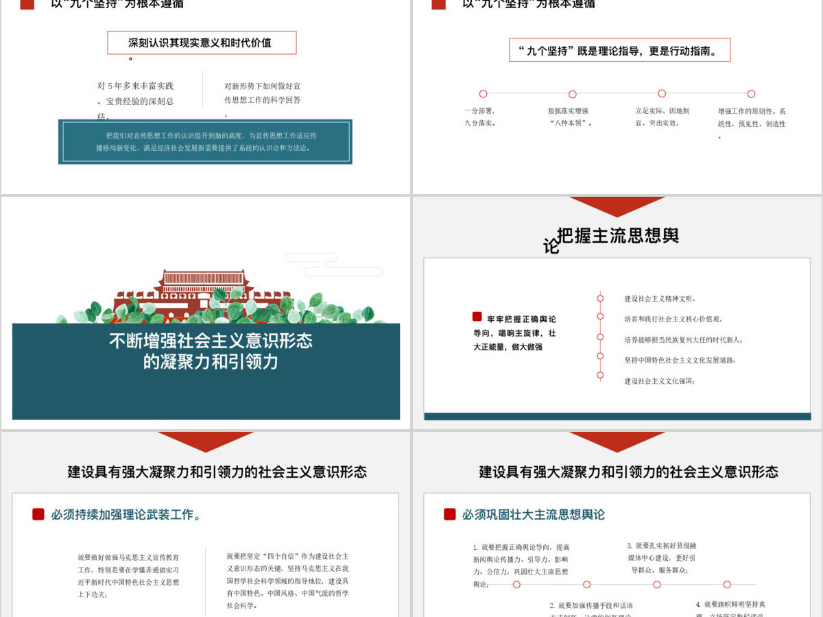Select the line 坚持中国特色社会主义文化发展道路

[x=680, y=361]
